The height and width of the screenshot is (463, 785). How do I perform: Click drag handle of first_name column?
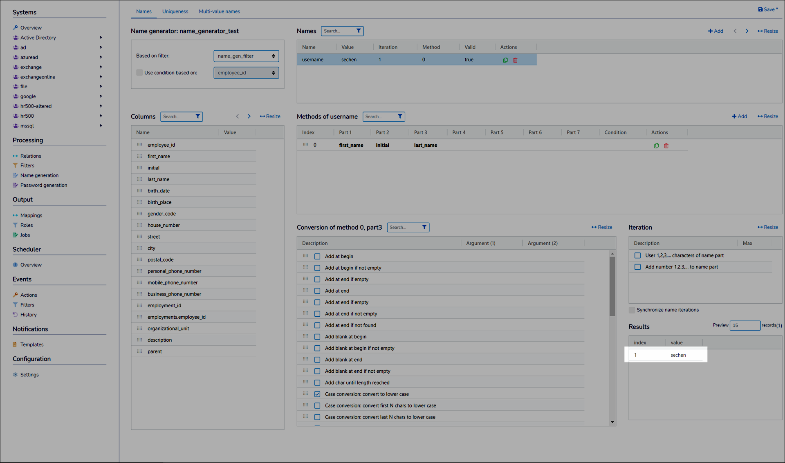click(139, 156)
